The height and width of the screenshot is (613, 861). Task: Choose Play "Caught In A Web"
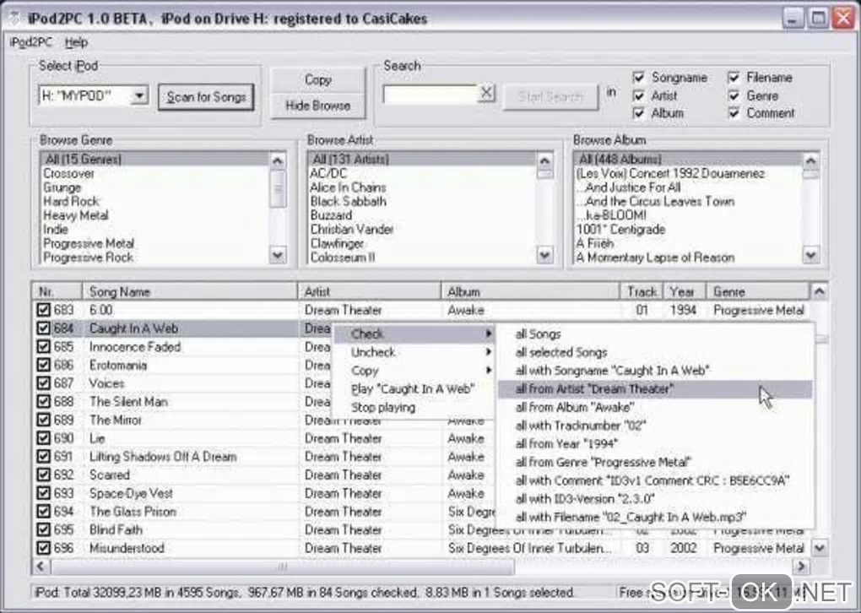tap(413, 389)
